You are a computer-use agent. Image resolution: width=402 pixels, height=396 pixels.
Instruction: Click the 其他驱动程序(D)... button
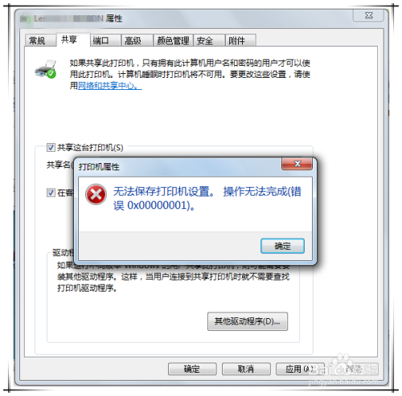point(248,321)
